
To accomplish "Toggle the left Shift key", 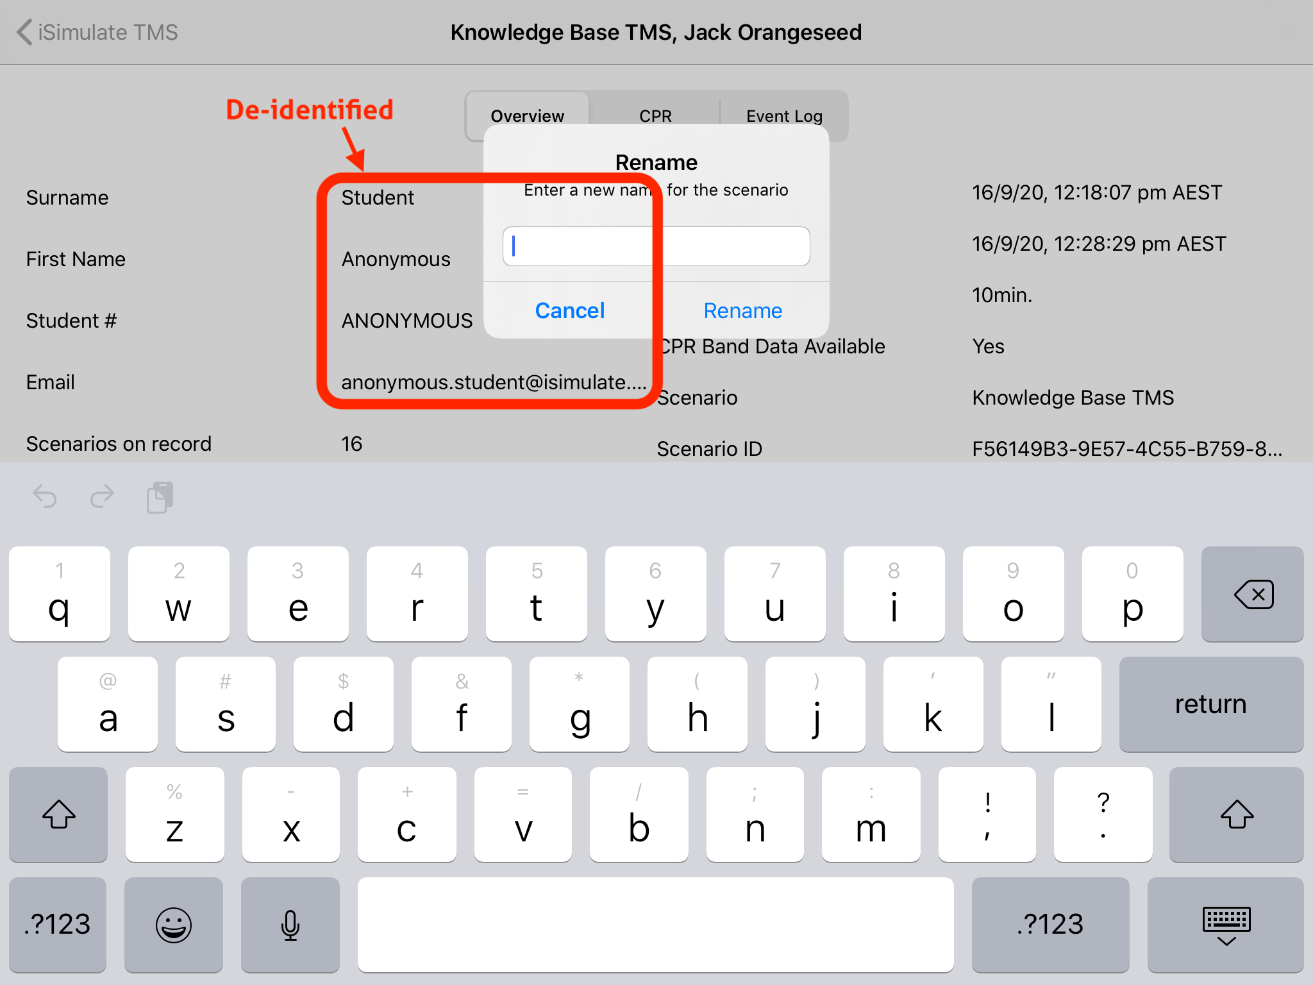I will (x=59, y=815).
